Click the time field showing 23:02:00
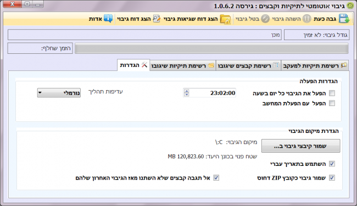This screenshot has width=357, height=206. [x=209, y=93]
